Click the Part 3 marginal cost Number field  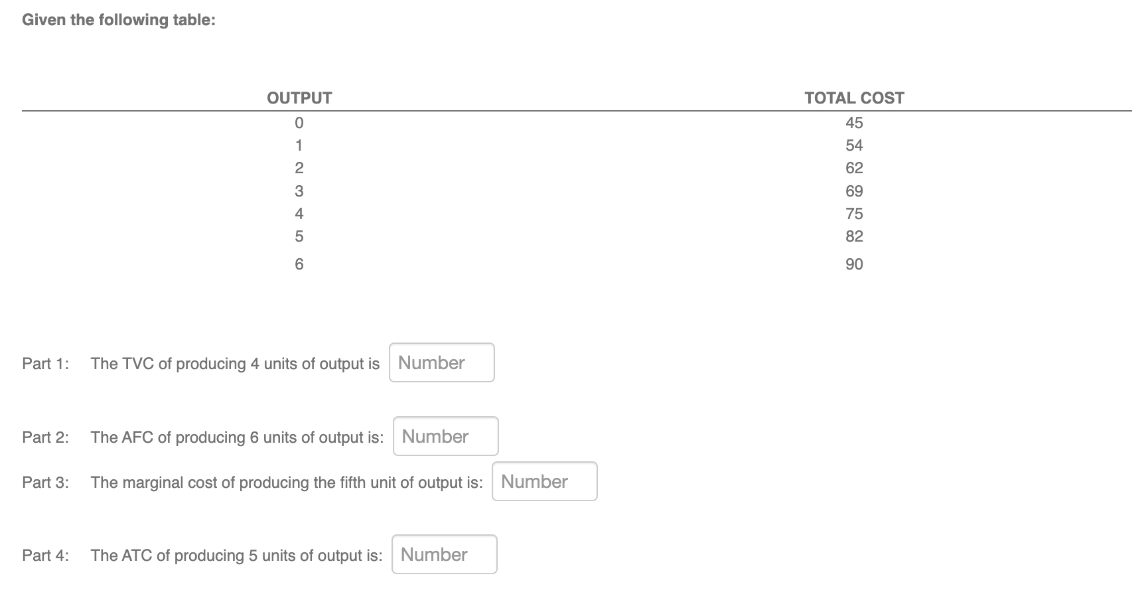(x=544, y=481)
